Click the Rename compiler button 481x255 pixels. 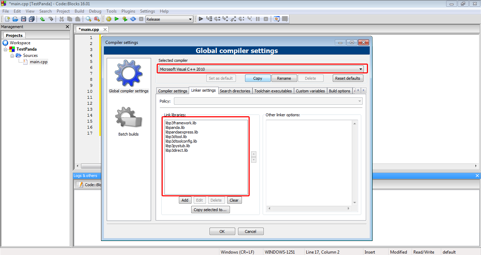(284, 78)
